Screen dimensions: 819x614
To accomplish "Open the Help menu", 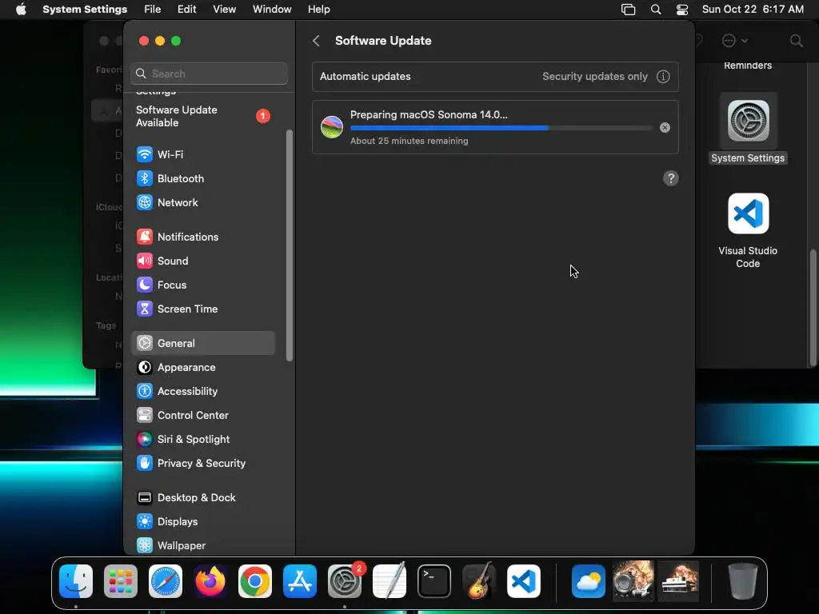I will [318, 10].
